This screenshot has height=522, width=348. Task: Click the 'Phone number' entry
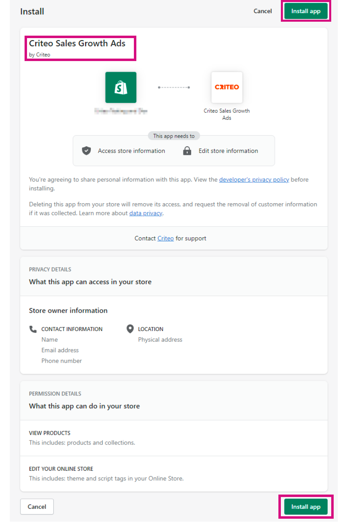tap(61, 361)
